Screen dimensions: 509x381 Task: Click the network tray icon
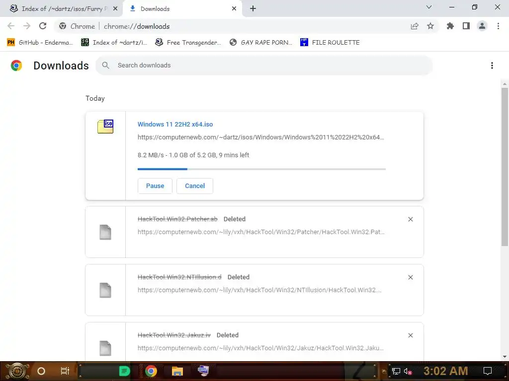pos(396,371)
